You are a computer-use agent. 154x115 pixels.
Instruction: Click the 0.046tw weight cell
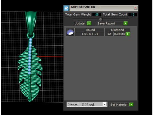[120, 34]
